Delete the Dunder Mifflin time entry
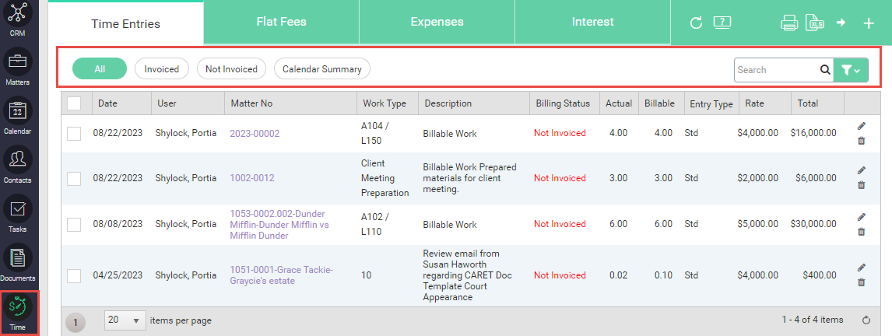The image size is (892, 336). [862, 232]
